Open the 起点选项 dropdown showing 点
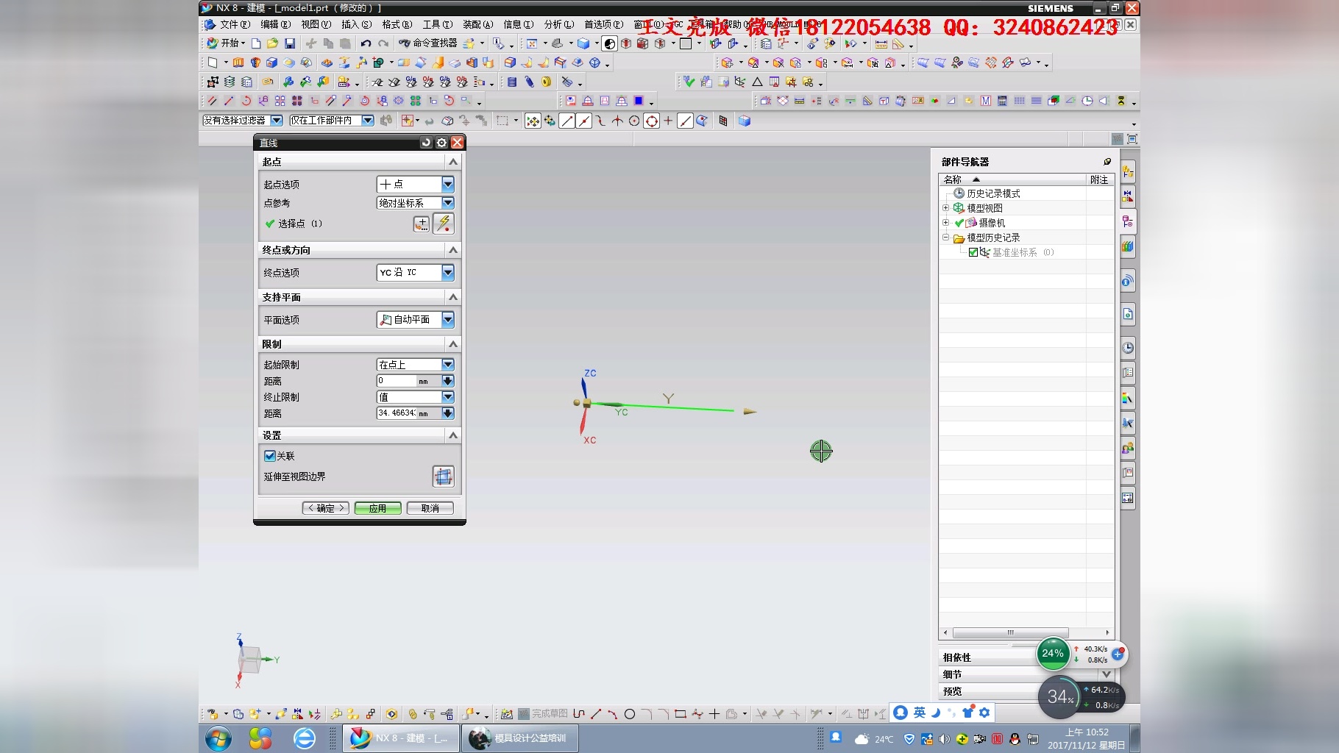The height and width of the screenshot is (753, 1339). coord(415,185)
